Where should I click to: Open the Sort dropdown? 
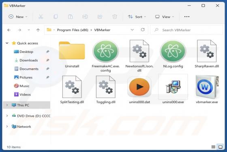137,17
